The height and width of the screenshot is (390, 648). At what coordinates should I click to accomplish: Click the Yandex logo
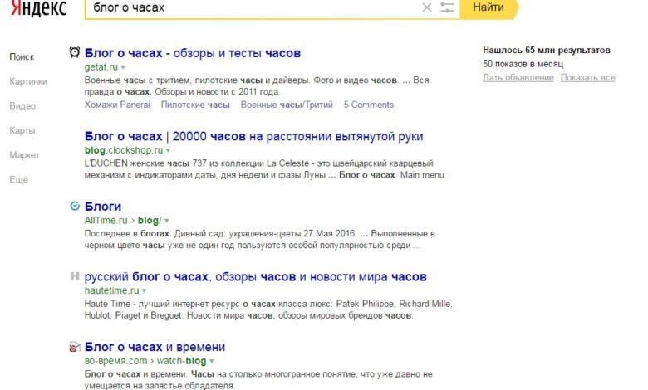pyautogui.click(x=38, y=8)
